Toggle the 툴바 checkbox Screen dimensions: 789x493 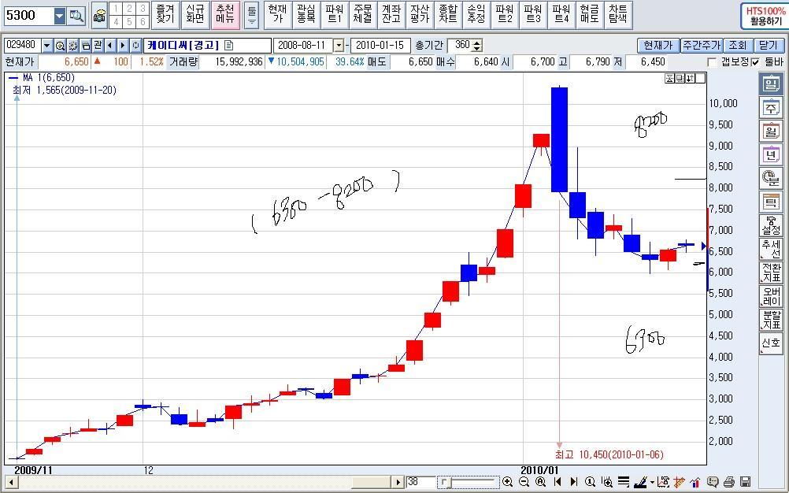coord(755,62)
